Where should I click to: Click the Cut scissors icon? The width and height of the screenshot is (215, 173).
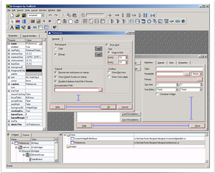63,15
